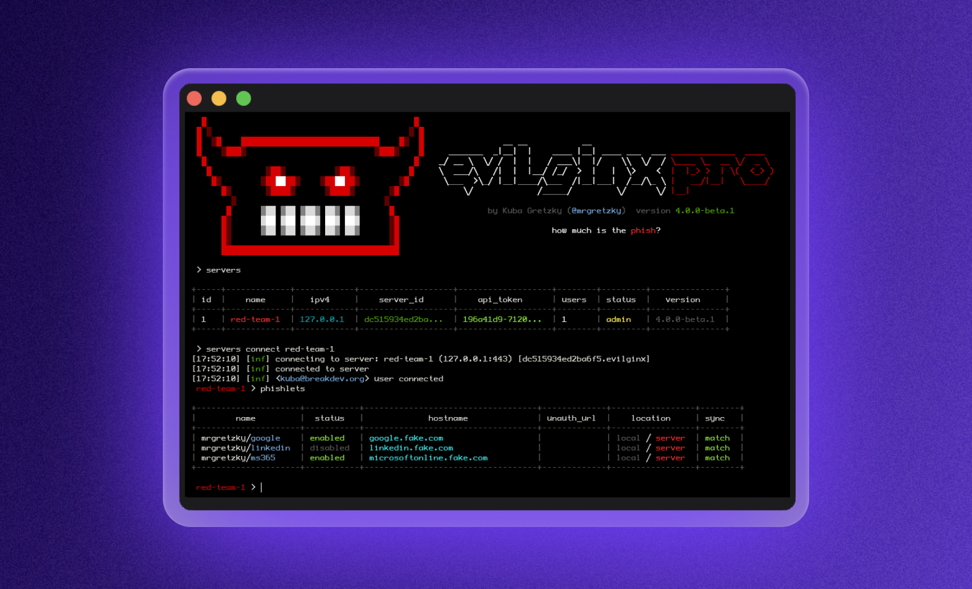Click the "enabled" status in google row
The image size is (972, 589).
click(327, 438)
